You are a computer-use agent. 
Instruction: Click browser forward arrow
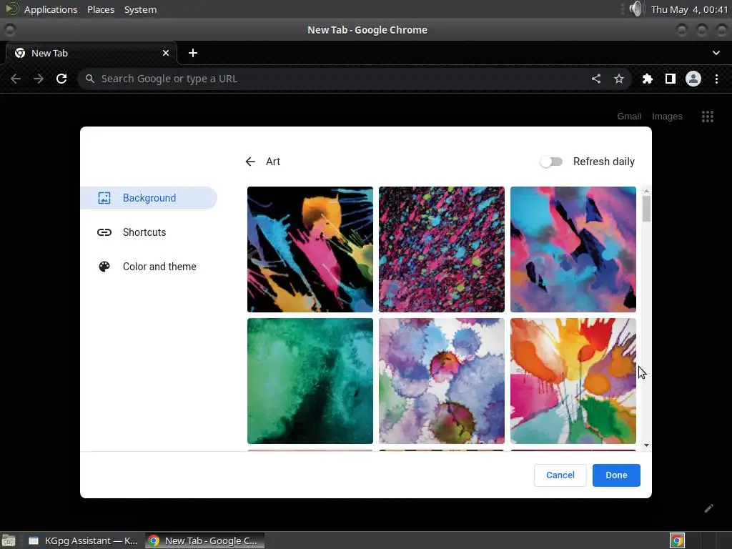[39, 79]
